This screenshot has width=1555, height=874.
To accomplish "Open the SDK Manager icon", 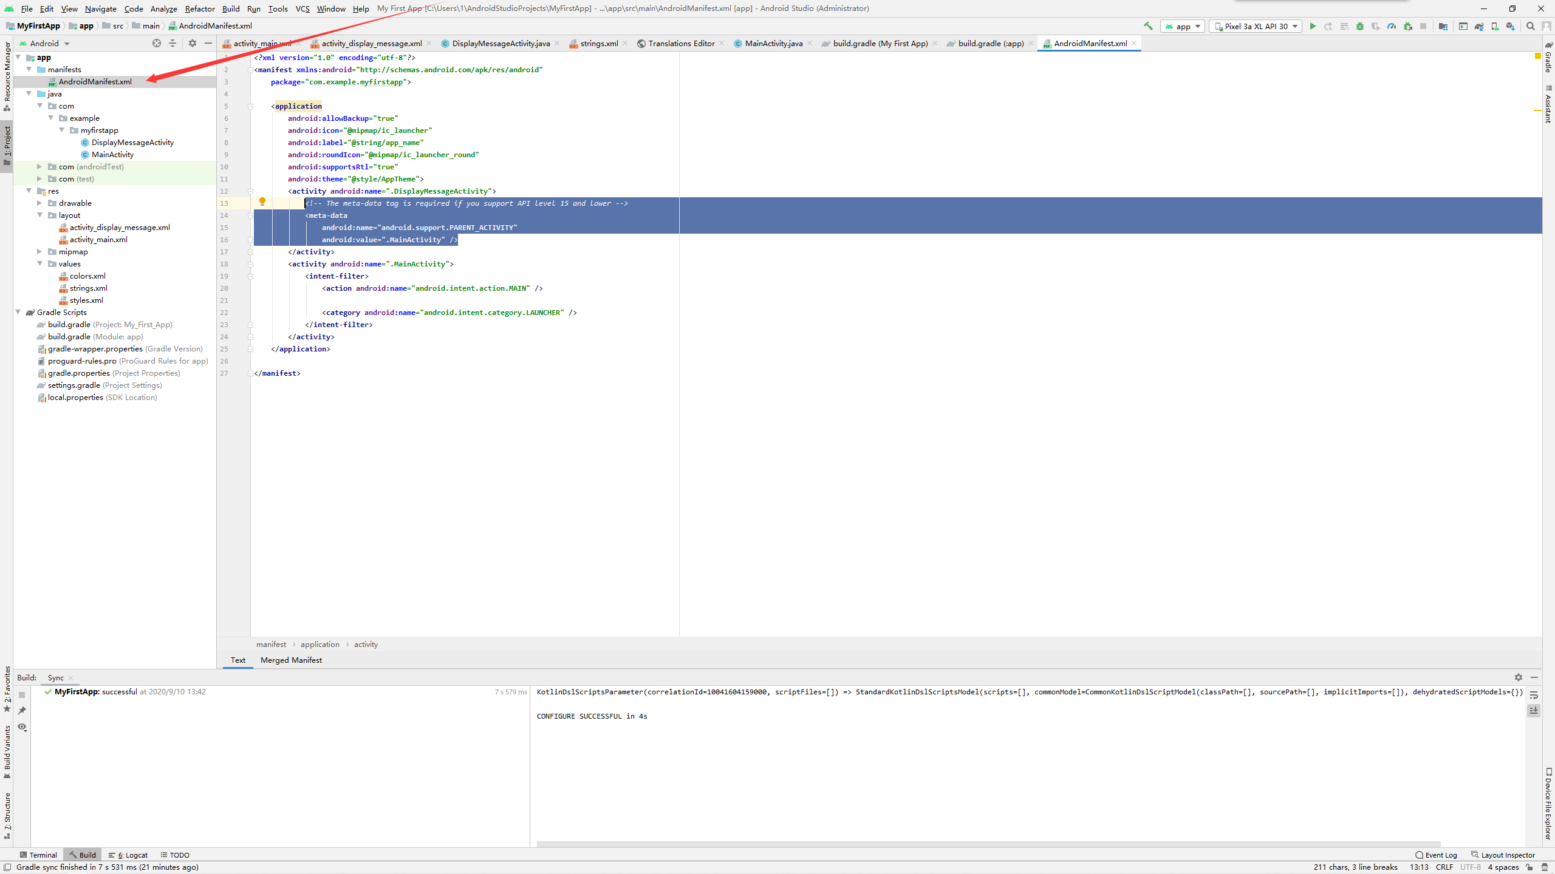I will point(1511,26).
